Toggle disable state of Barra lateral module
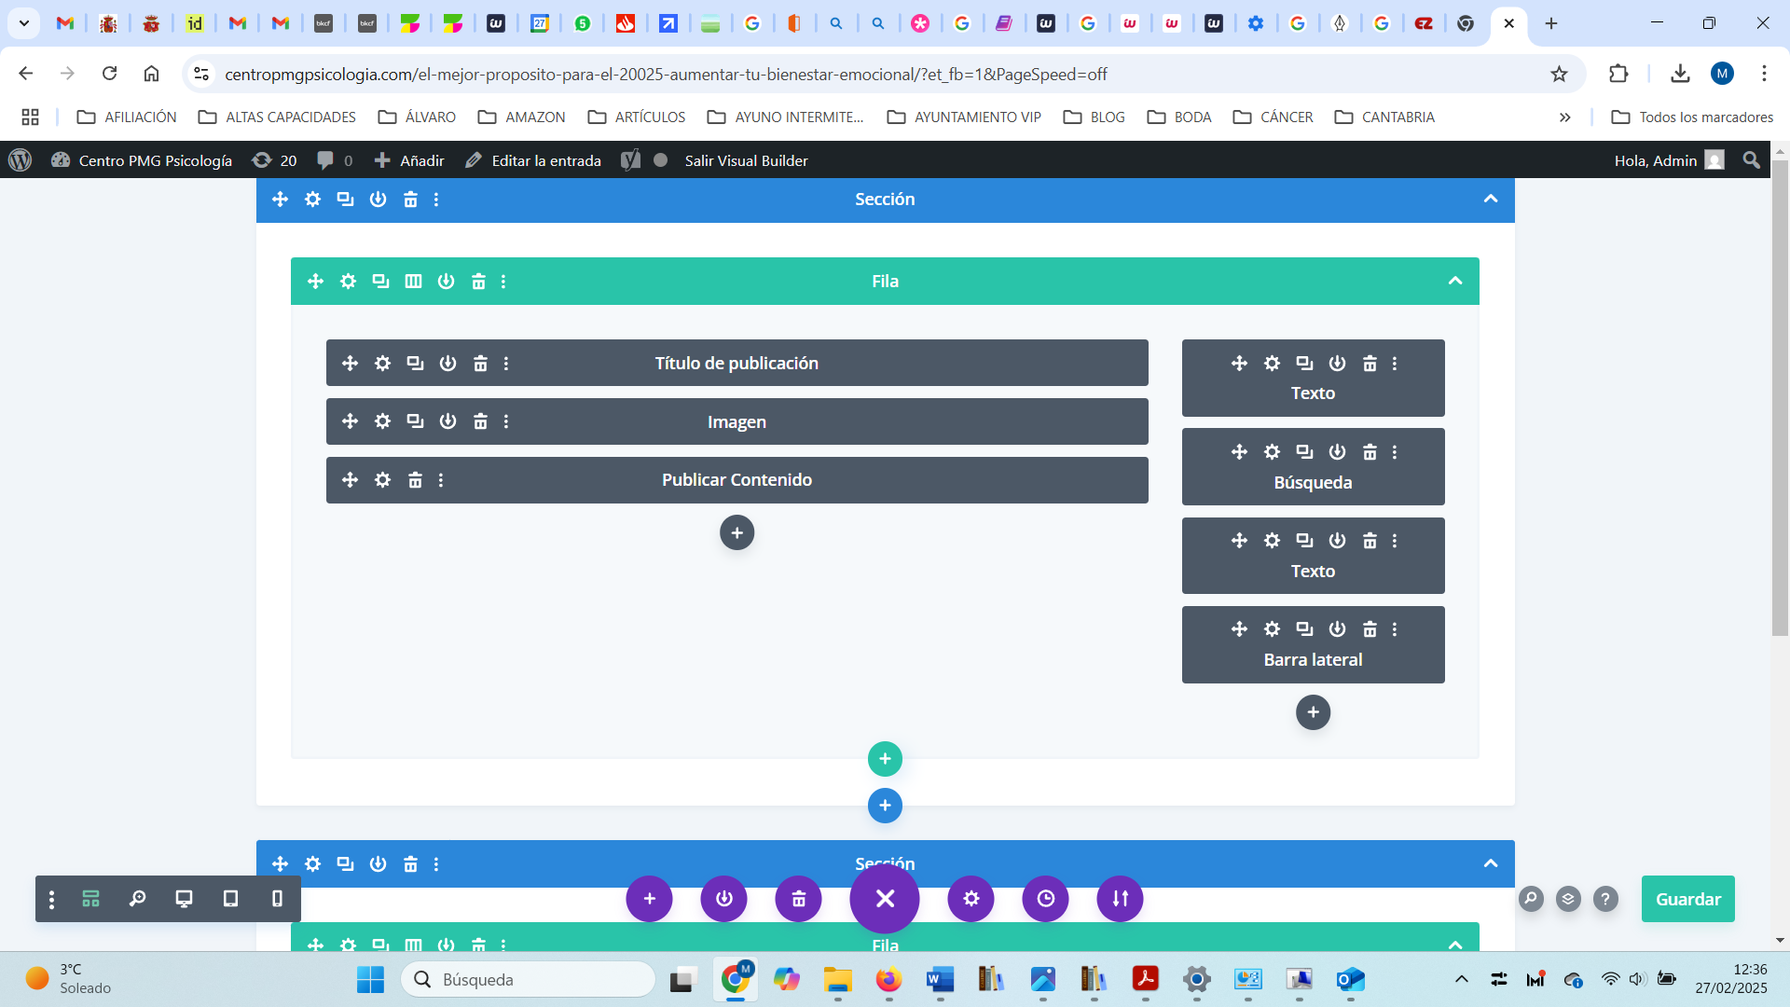The image size is (1790, 1007). (x=1337, y=629)
